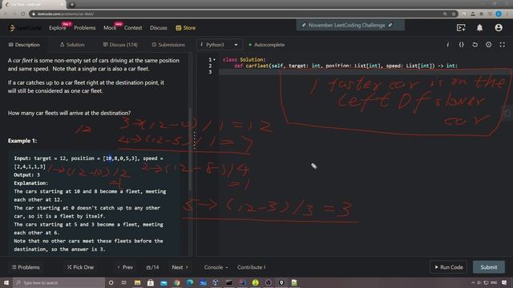Click the "def carFleet" code line
The height and width of the screenshot is (288, 513).
tap(345, 66)
